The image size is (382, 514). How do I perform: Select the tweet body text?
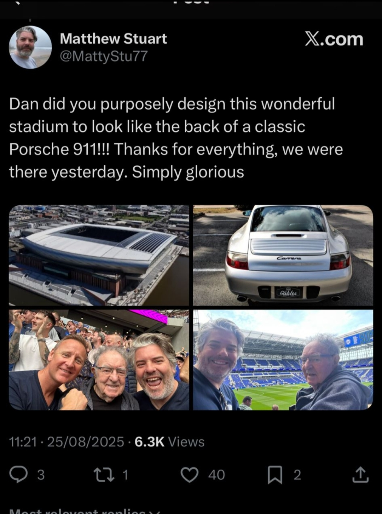click(x=176, y=138)
